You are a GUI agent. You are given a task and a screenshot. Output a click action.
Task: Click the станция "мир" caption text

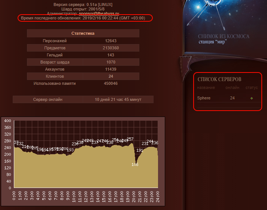(212, 42)
